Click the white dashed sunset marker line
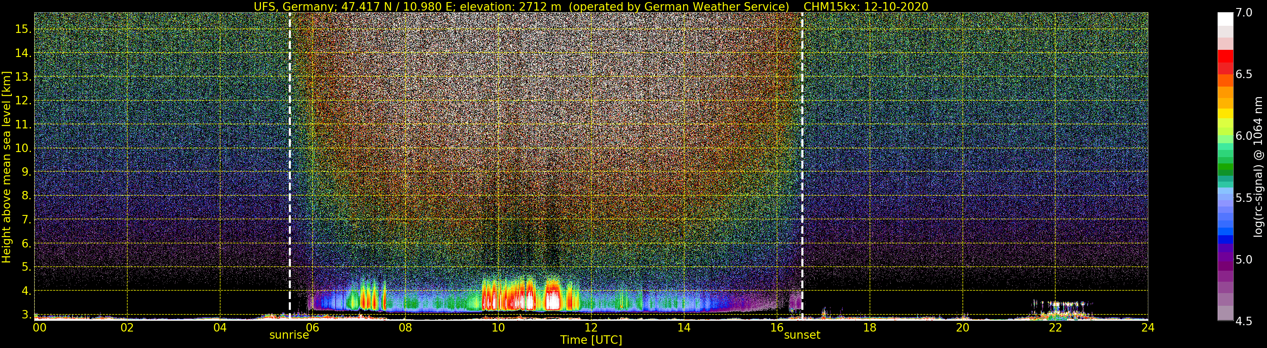Viewport: 1267px width, 348px height. pyautogui.click(x=802, y=166)
